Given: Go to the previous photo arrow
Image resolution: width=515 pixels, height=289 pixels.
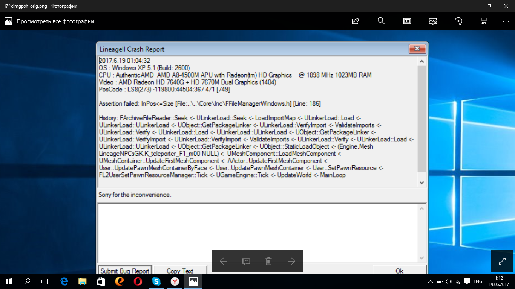Looking at the screenshot, I should click(224, 261).
